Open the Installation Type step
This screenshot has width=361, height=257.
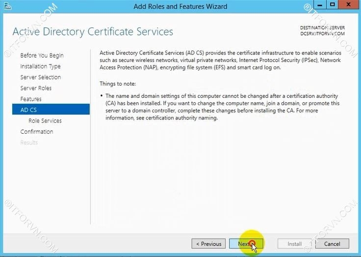click(40, 66)
